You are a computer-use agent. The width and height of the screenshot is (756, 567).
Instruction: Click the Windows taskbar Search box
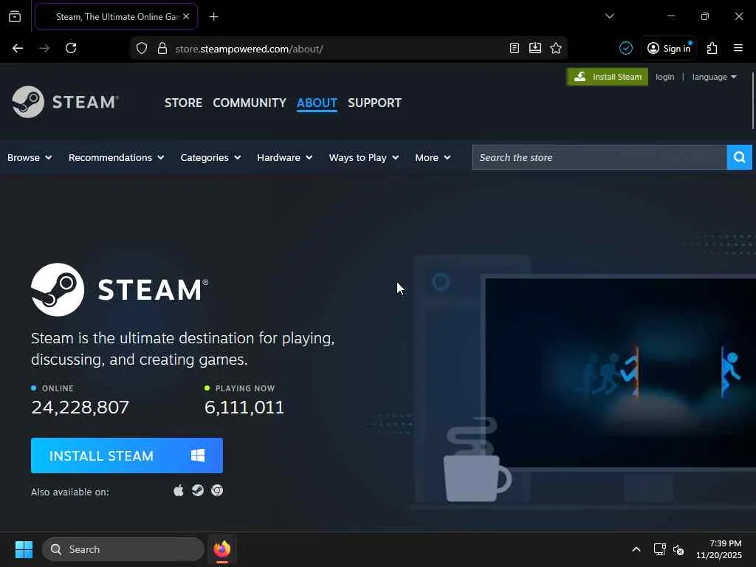click(123, 549)
